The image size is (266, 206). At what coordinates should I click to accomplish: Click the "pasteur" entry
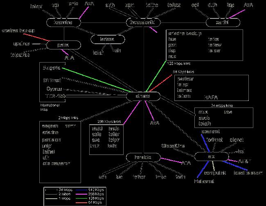point(185,79)
